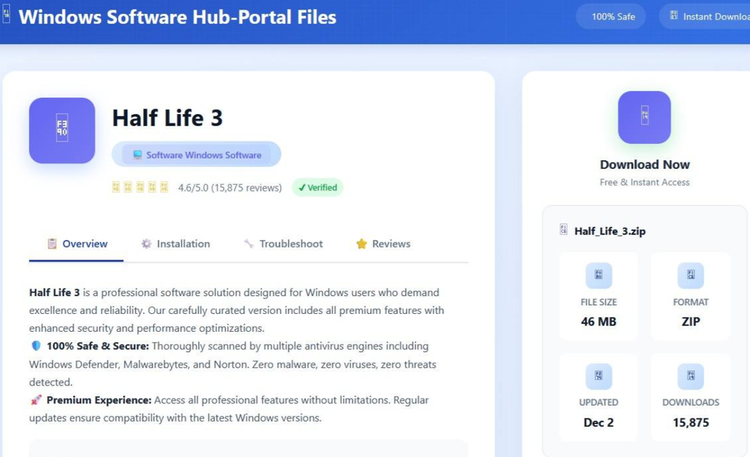This screenshot has width=750, height=457.
Task: Click the DOWNLOADS label
Action: pos(691,403)
